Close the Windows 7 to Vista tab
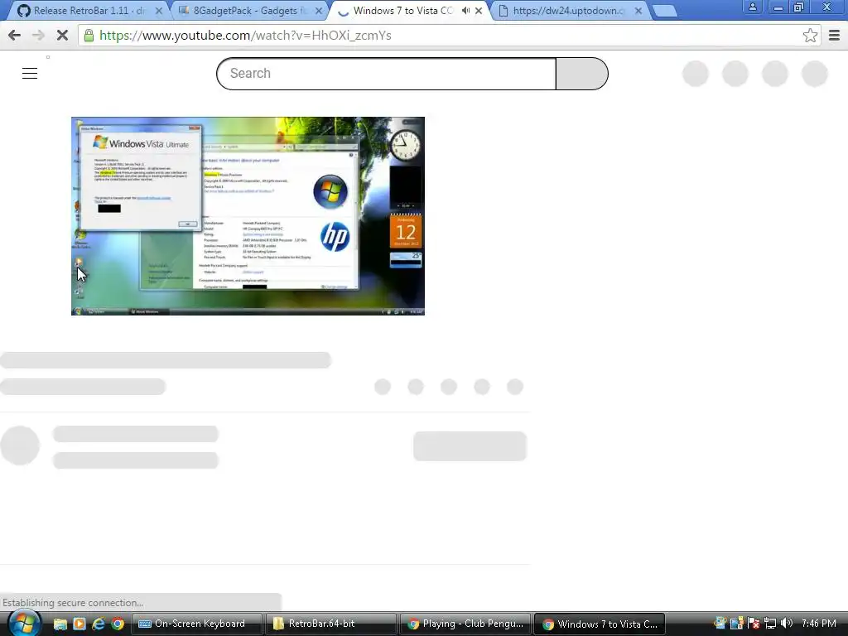Image resolution: width=848 pixels, height=636 pixels. pyautogui.click(x=479, y=11)
